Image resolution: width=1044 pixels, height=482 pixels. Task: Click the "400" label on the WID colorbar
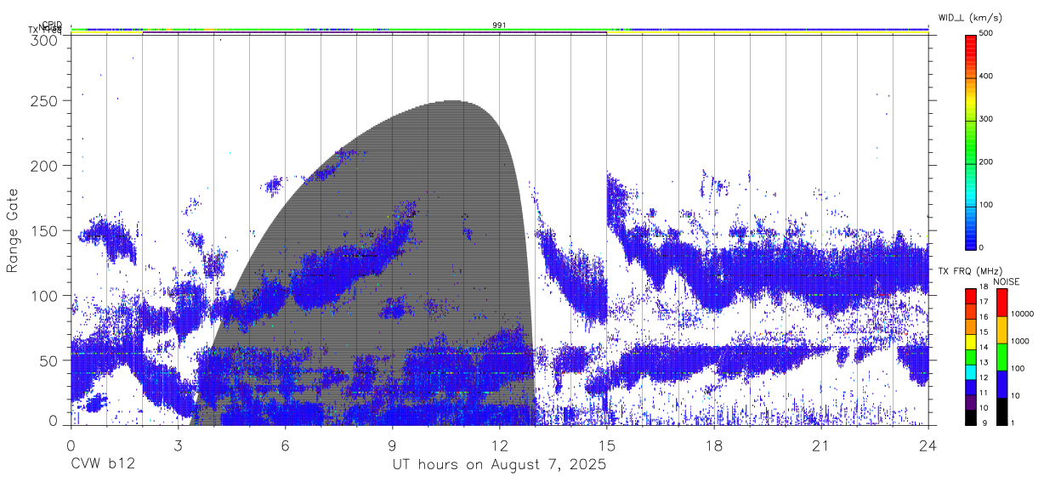pyautogui.click(x=988, y=76)
